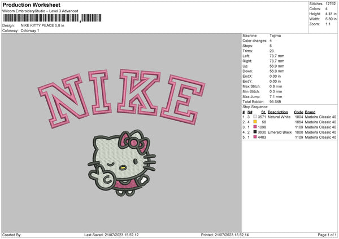Click the Page 1 of 1 indicator
Screen dimensions: 339x239
(x=327, y=235)
